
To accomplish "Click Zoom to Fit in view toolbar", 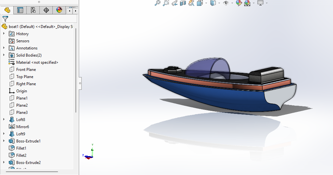I will [157, 3].
